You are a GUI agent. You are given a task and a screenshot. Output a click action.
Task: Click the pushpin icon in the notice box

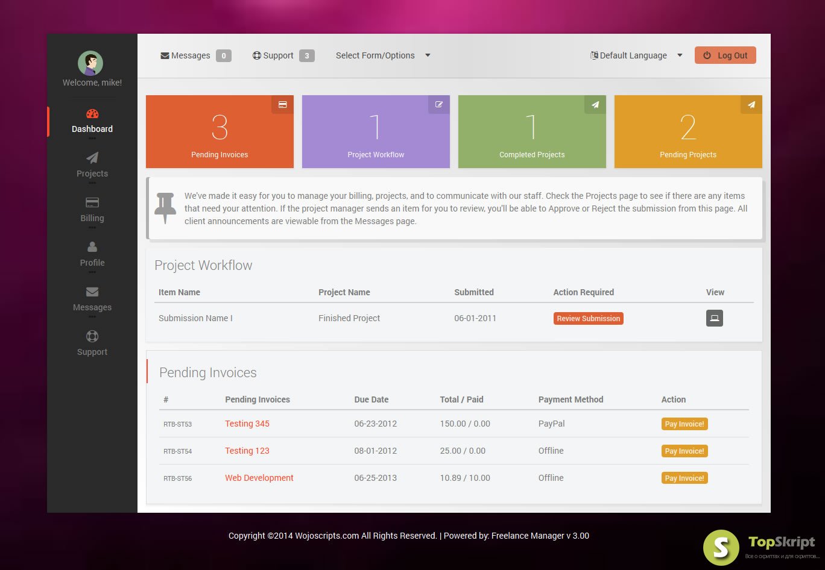tap(165, 208)
